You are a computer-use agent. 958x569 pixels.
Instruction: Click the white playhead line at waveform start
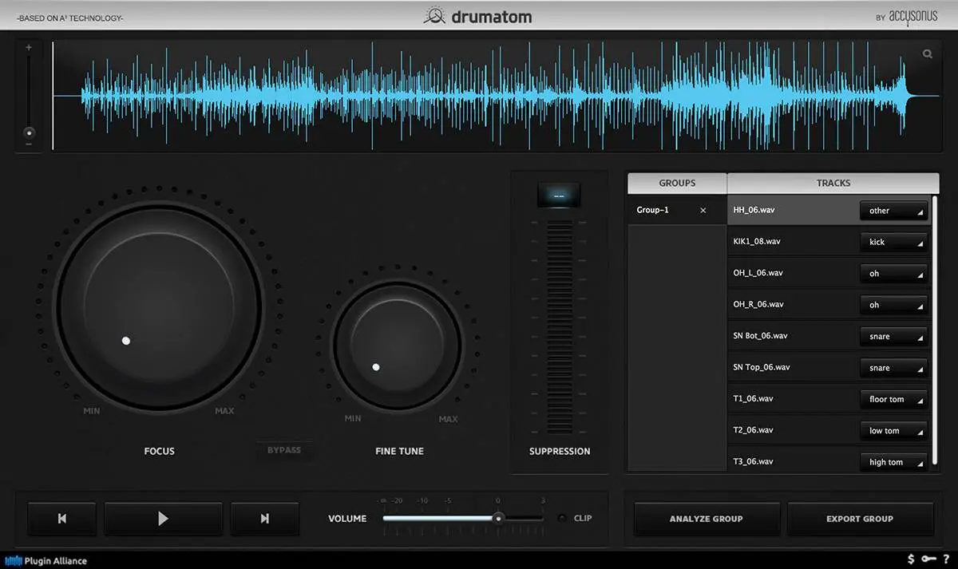pyautogui.click(x=53, y=96)
